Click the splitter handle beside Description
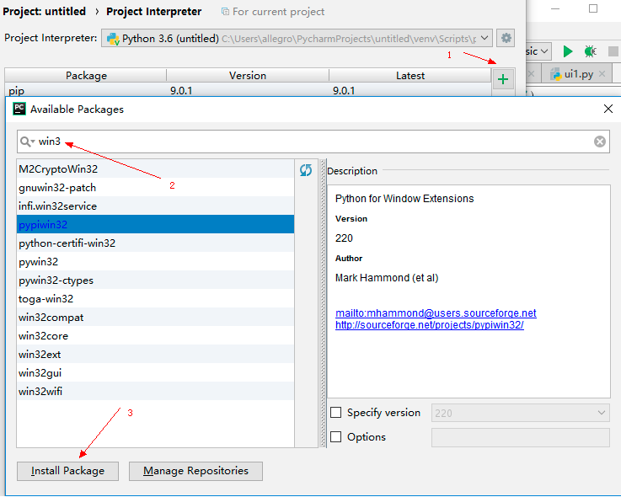The height and width of the screenshot is (497, 621). 323,303
